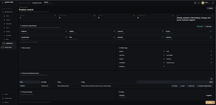Click the Enterprise Business Platform breadcrumb
The height and width of the screenshot is (105, 216).
[x=25, y=3]
